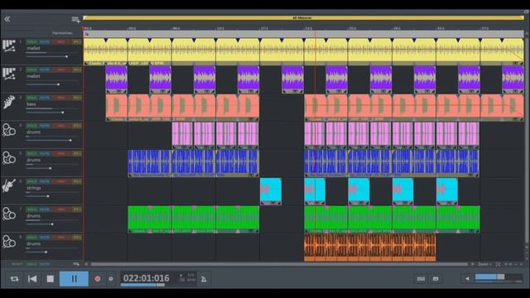This screenshot has height=298, width=530.
Task: Select the first purple mallet clip on track 2
Action: (116, 79)
